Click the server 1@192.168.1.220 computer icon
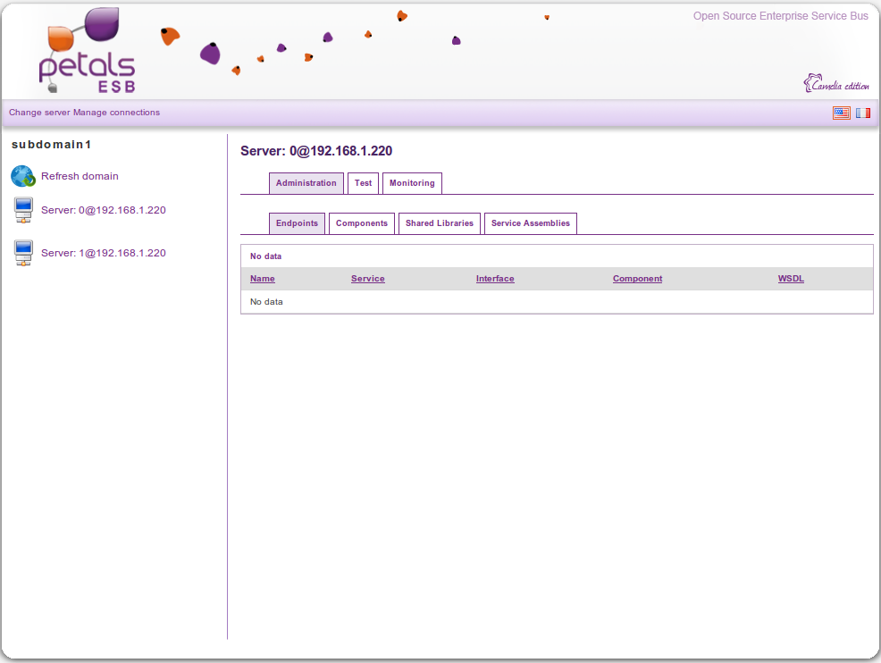 [23, 253]
